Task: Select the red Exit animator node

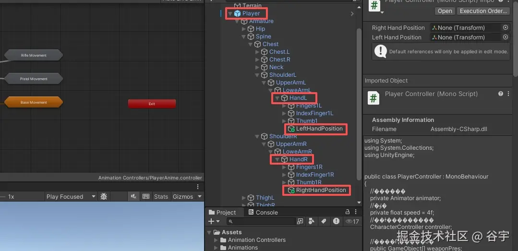Action: tap(152, 104)
